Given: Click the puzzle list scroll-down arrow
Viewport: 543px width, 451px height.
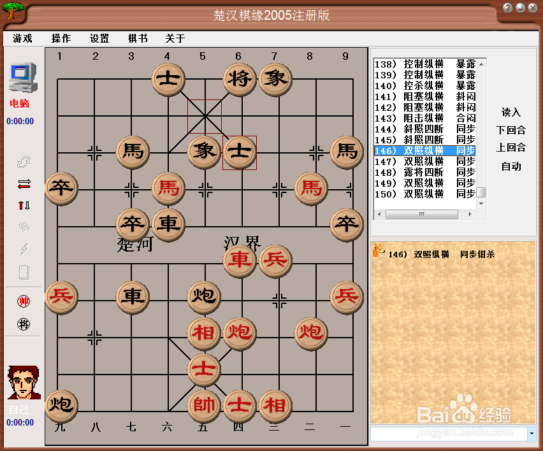Looking at the screenshot, I should (481, 203).
